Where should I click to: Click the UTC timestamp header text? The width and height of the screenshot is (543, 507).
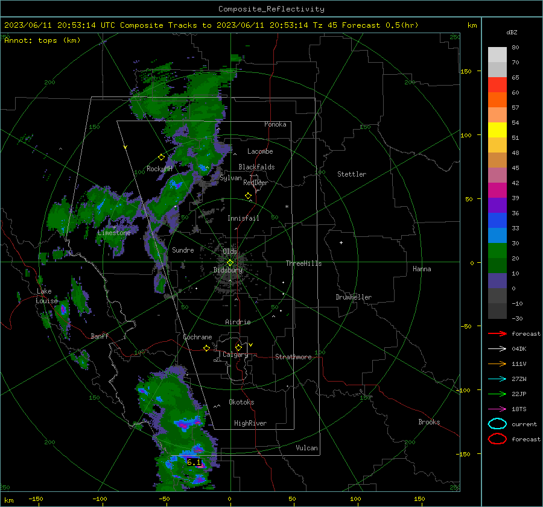[211, 25]
